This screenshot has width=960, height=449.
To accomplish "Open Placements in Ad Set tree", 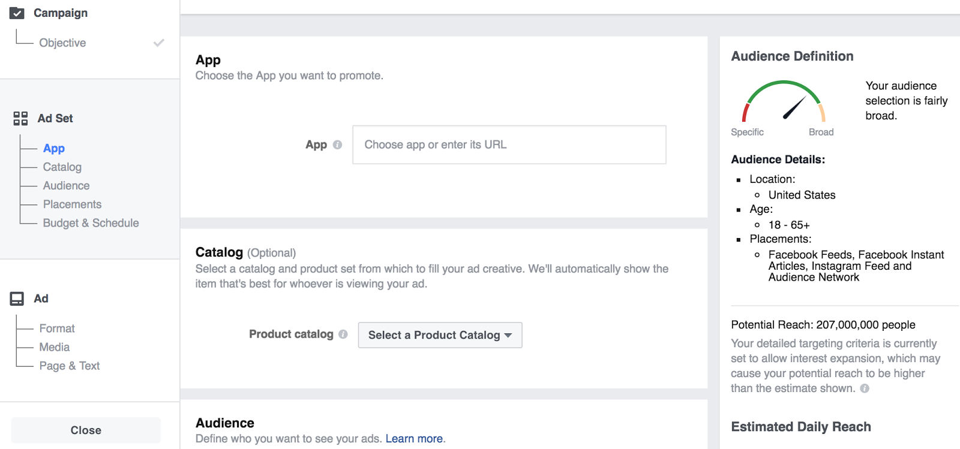I will pyautogui.click(x=72, y=204).
